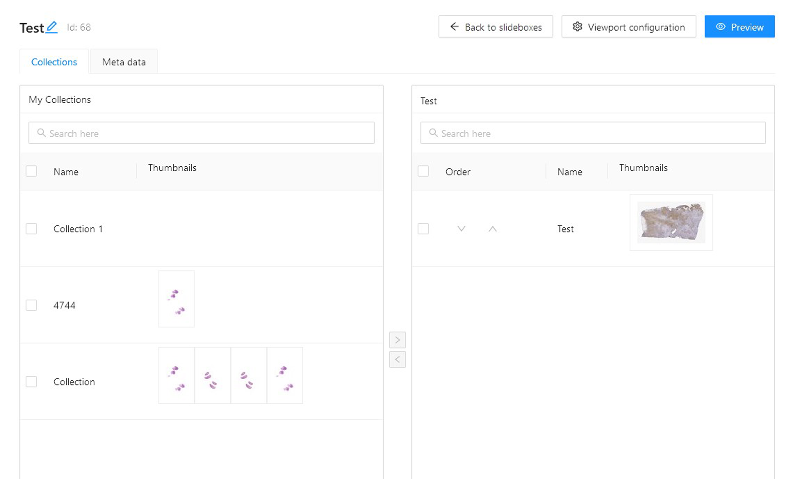Click the pencil edit icon beside Test title
Screen dimensions: 793x479
point(52,27)
